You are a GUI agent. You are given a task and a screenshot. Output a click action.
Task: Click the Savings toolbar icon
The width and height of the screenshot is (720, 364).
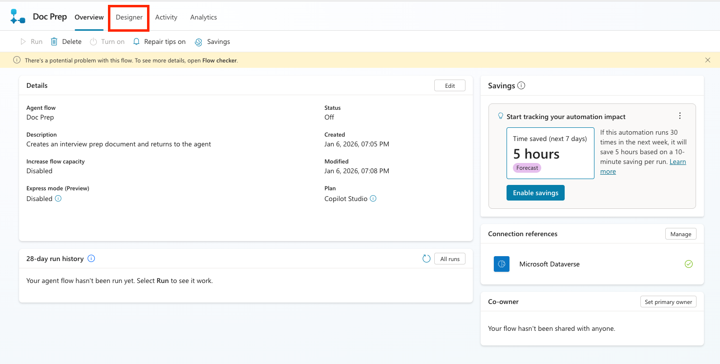[199, 42]
